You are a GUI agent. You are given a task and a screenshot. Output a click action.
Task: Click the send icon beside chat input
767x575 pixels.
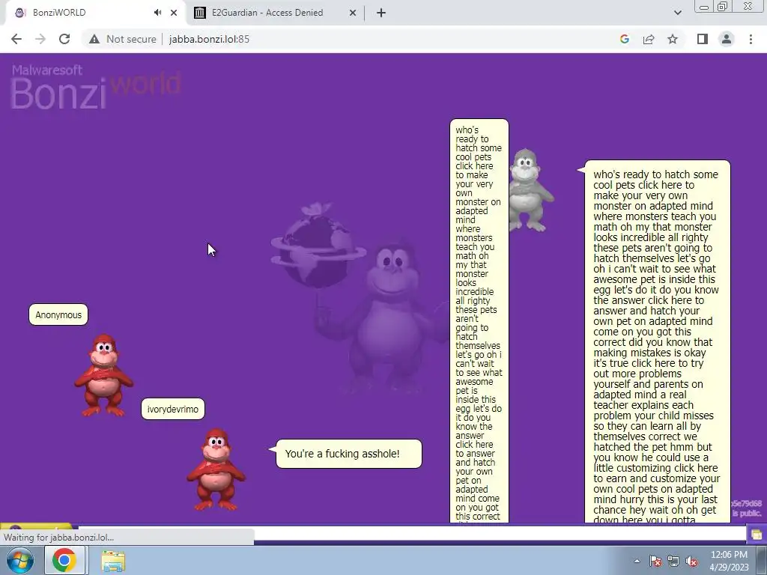point(757,535)
